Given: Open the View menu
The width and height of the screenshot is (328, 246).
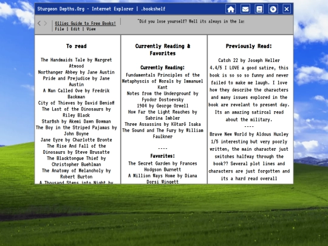Looking at the screenshot, I should [91, 29].
